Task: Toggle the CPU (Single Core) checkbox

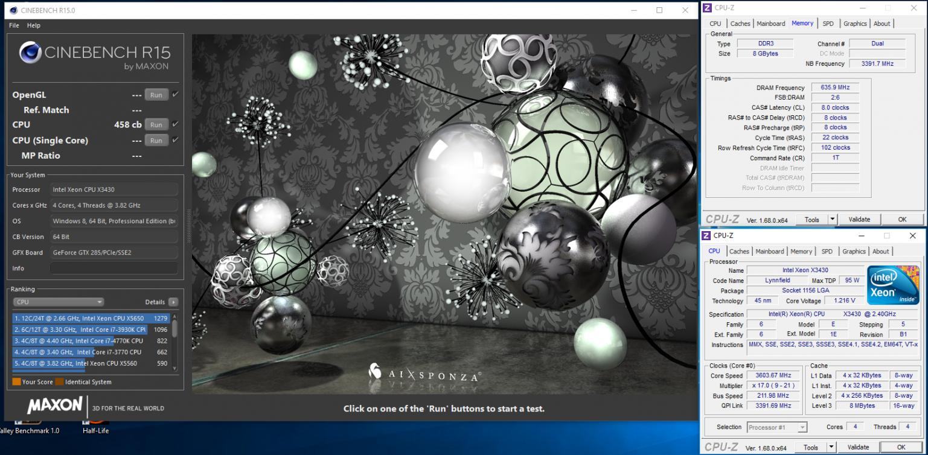Action: coord(175,139)
